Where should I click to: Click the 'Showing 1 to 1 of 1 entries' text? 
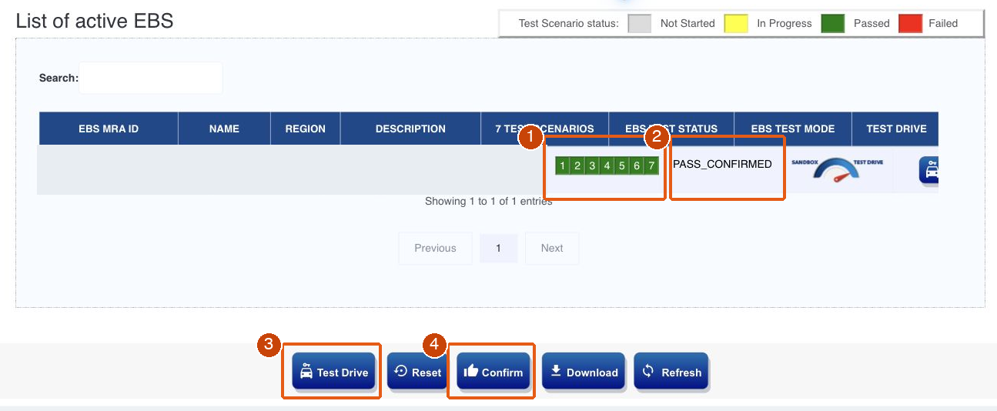pyautogui.click(x=488, y=201)
